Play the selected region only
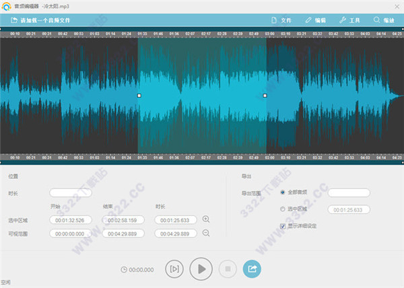The width and height of the screenshot is (404, 288). [x=174, y=269]
